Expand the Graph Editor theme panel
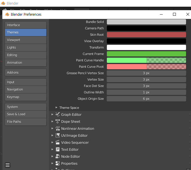 (52, 114)
